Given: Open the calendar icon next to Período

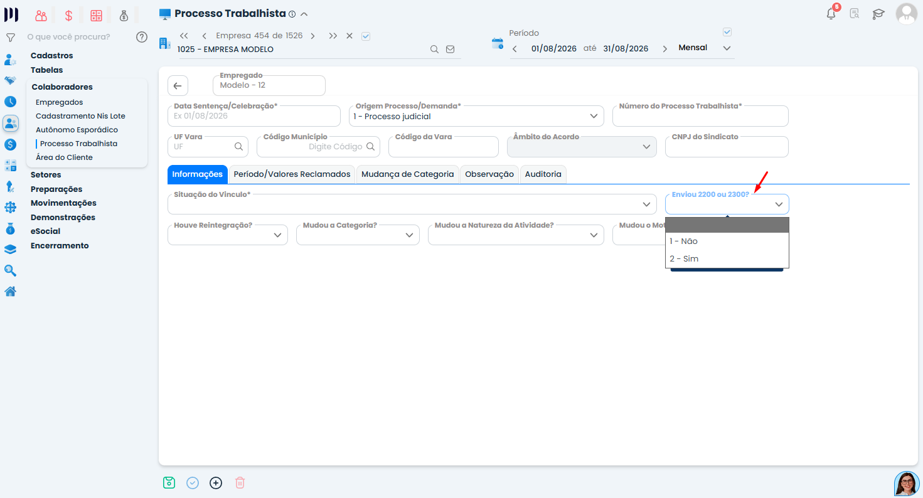Looking at the screenshot, I should (498, 43).
